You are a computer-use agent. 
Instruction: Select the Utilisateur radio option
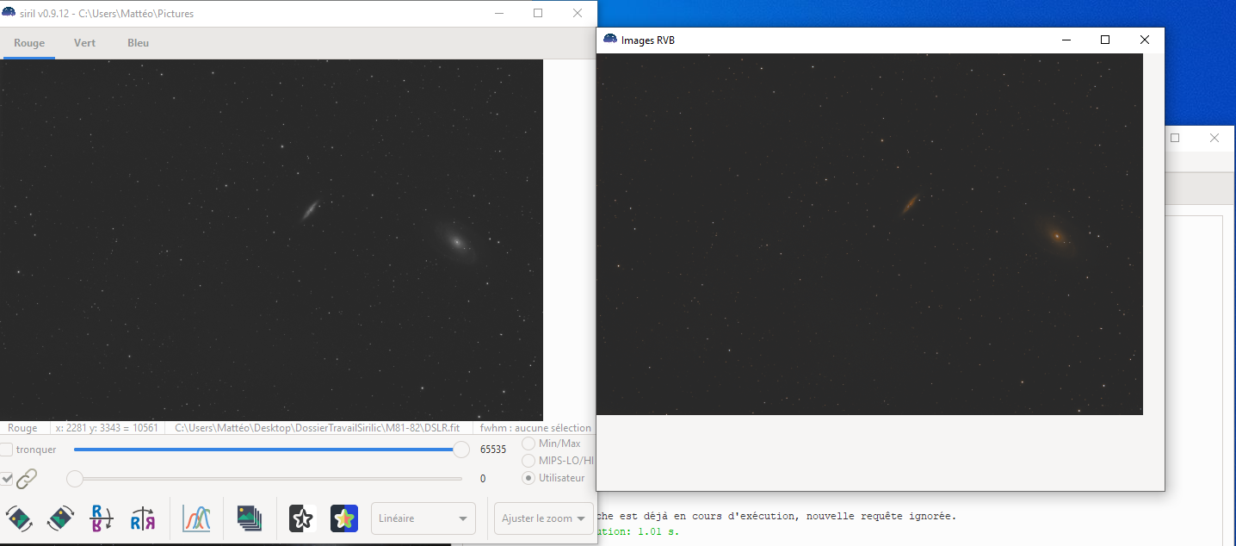529,478
